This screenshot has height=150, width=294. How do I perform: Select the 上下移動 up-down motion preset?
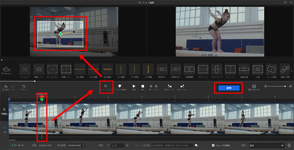coord(148,69)
